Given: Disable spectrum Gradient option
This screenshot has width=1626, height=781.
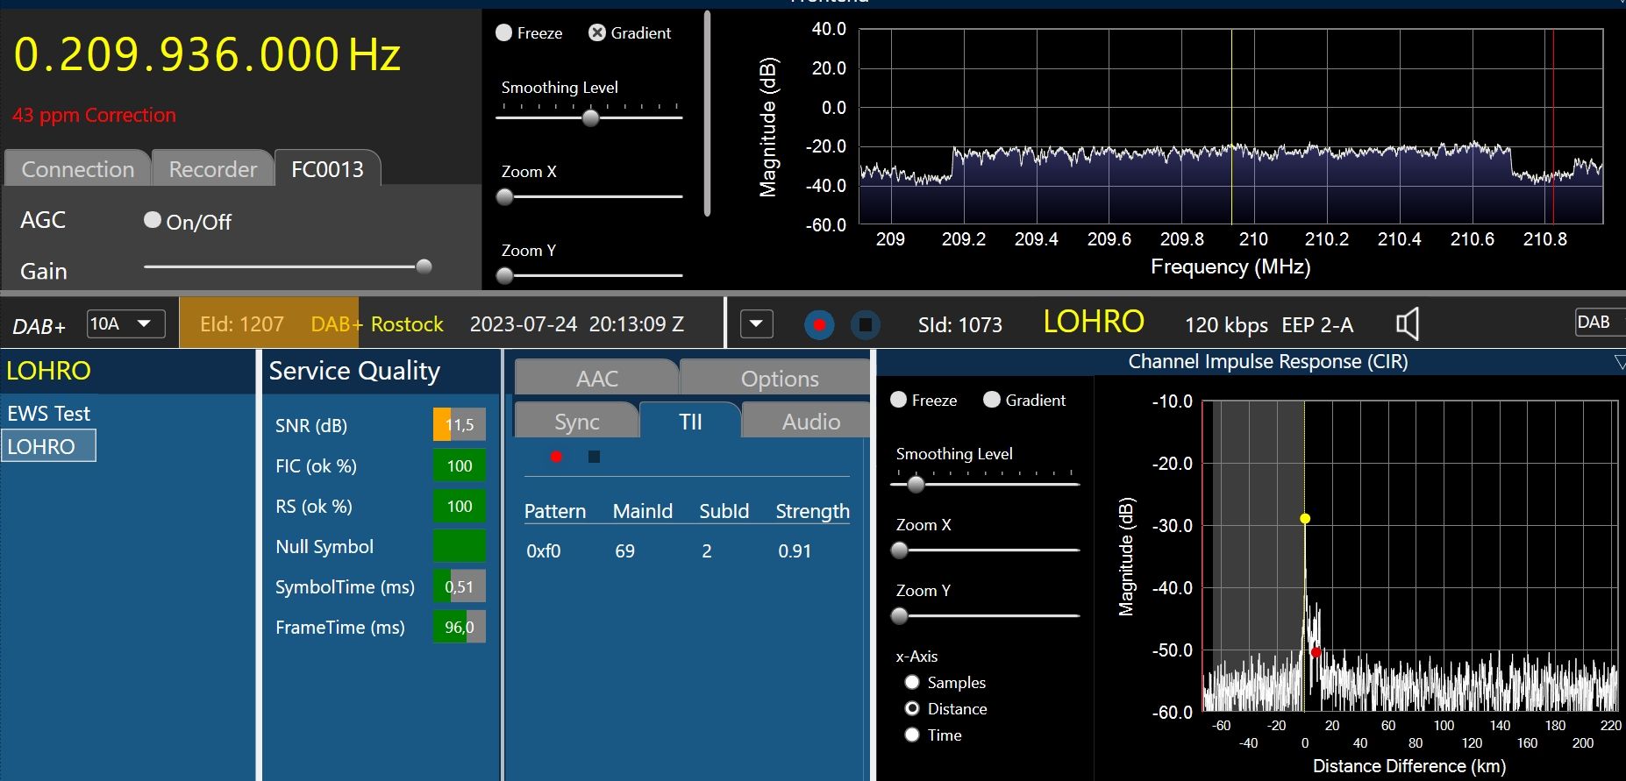Looking at the screenshot, I should [x=597, y=33].
